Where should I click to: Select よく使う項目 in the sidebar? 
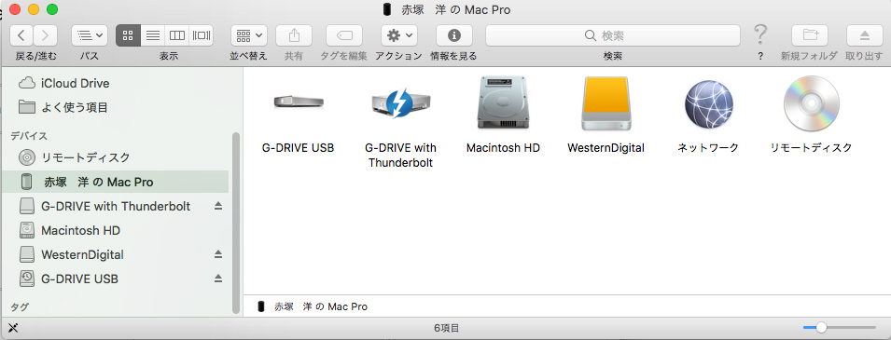click(117, 107)
